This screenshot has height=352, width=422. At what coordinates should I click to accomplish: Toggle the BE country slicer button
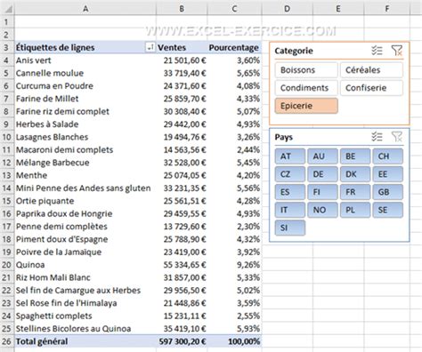coord(355,156)
